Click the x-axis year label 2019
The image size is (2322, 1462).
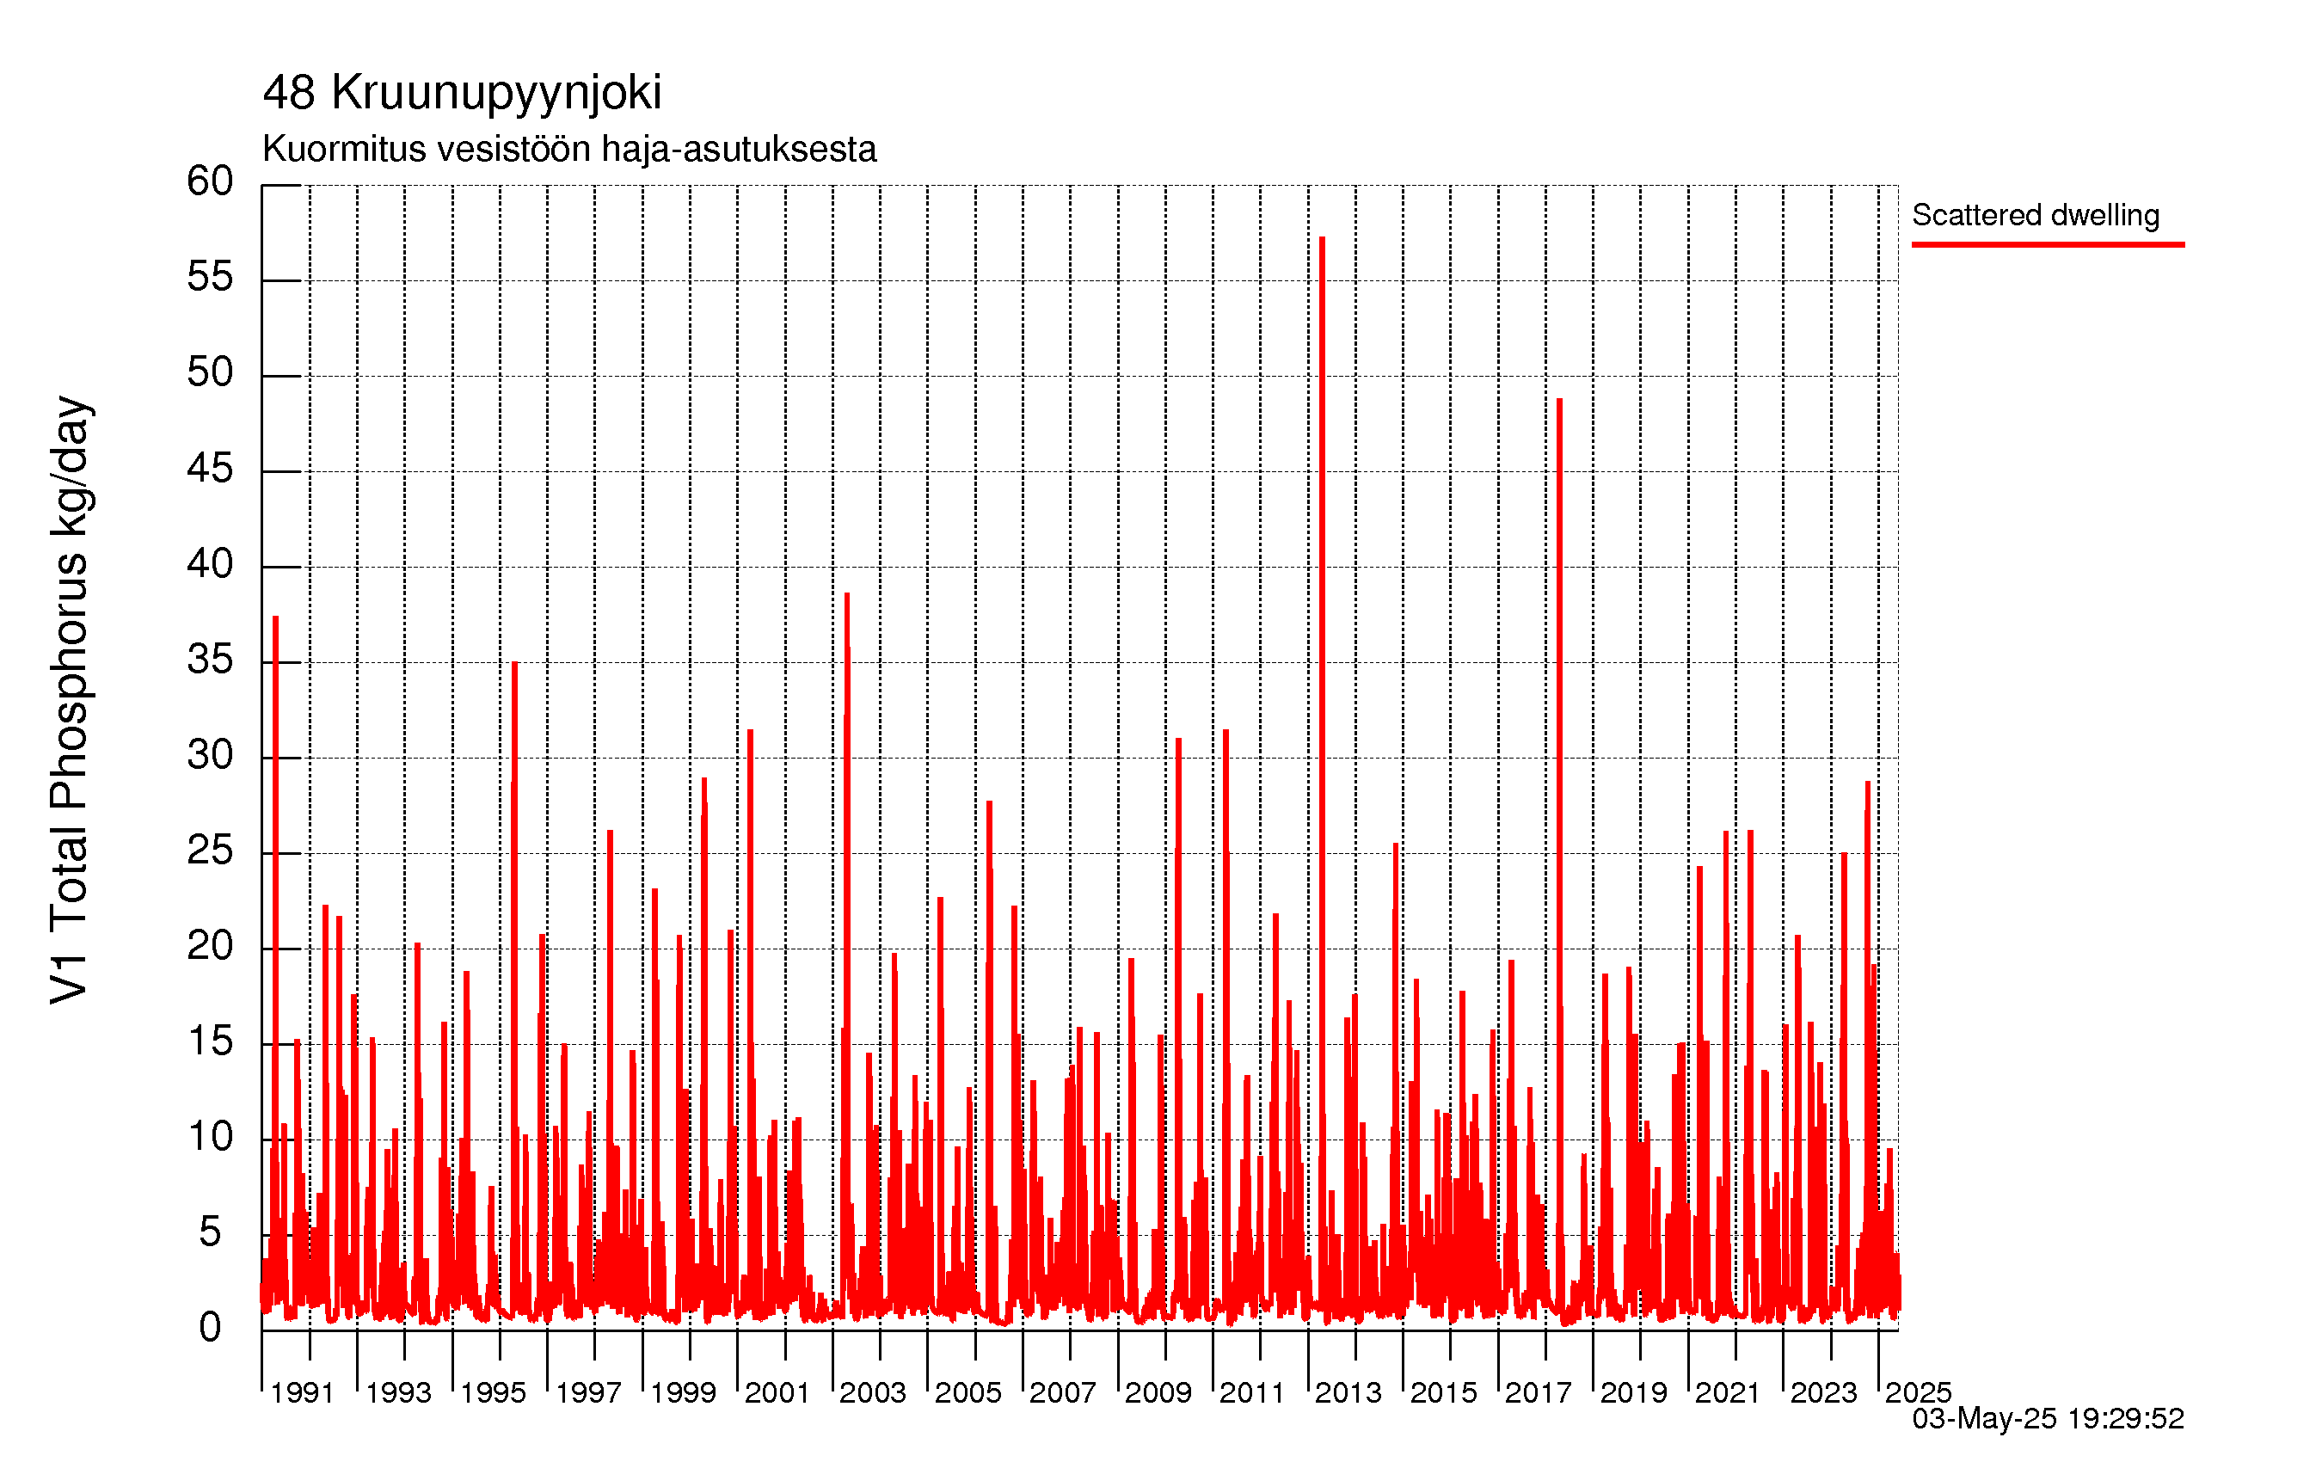(1633, 1392)
